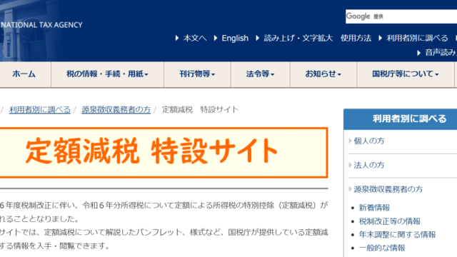This screenshot has height=257, width=457.
Task: Open the 源泉徴収義務者の方 breadcrumb link
Action: tap(116, 109)
